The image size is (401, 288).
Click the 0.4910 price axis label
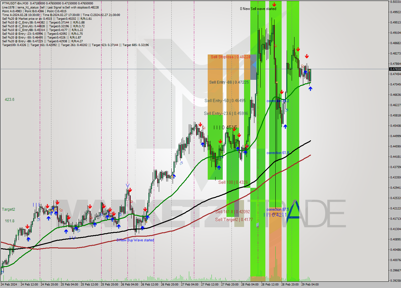coord(395,33)
